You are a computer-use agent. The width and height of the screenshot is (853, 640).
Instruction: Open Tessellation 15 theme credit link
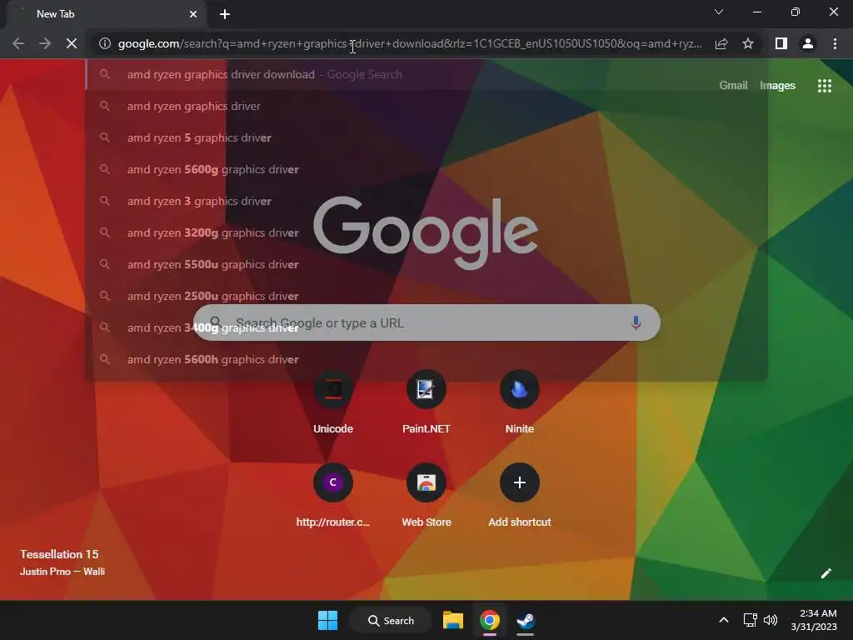(x=59, y=554)
